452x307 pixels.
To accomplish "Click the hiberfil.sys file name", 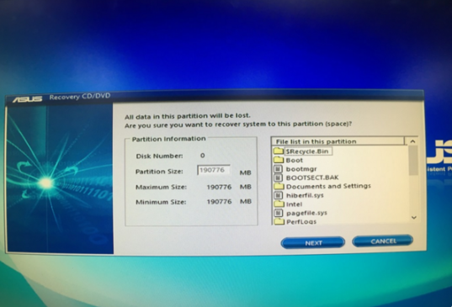I will pos(305,195).
